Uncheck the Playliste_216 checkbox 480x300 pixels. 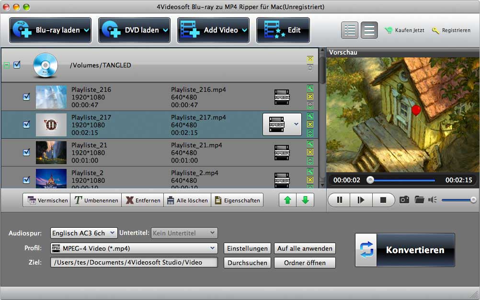tap(27, 97)
